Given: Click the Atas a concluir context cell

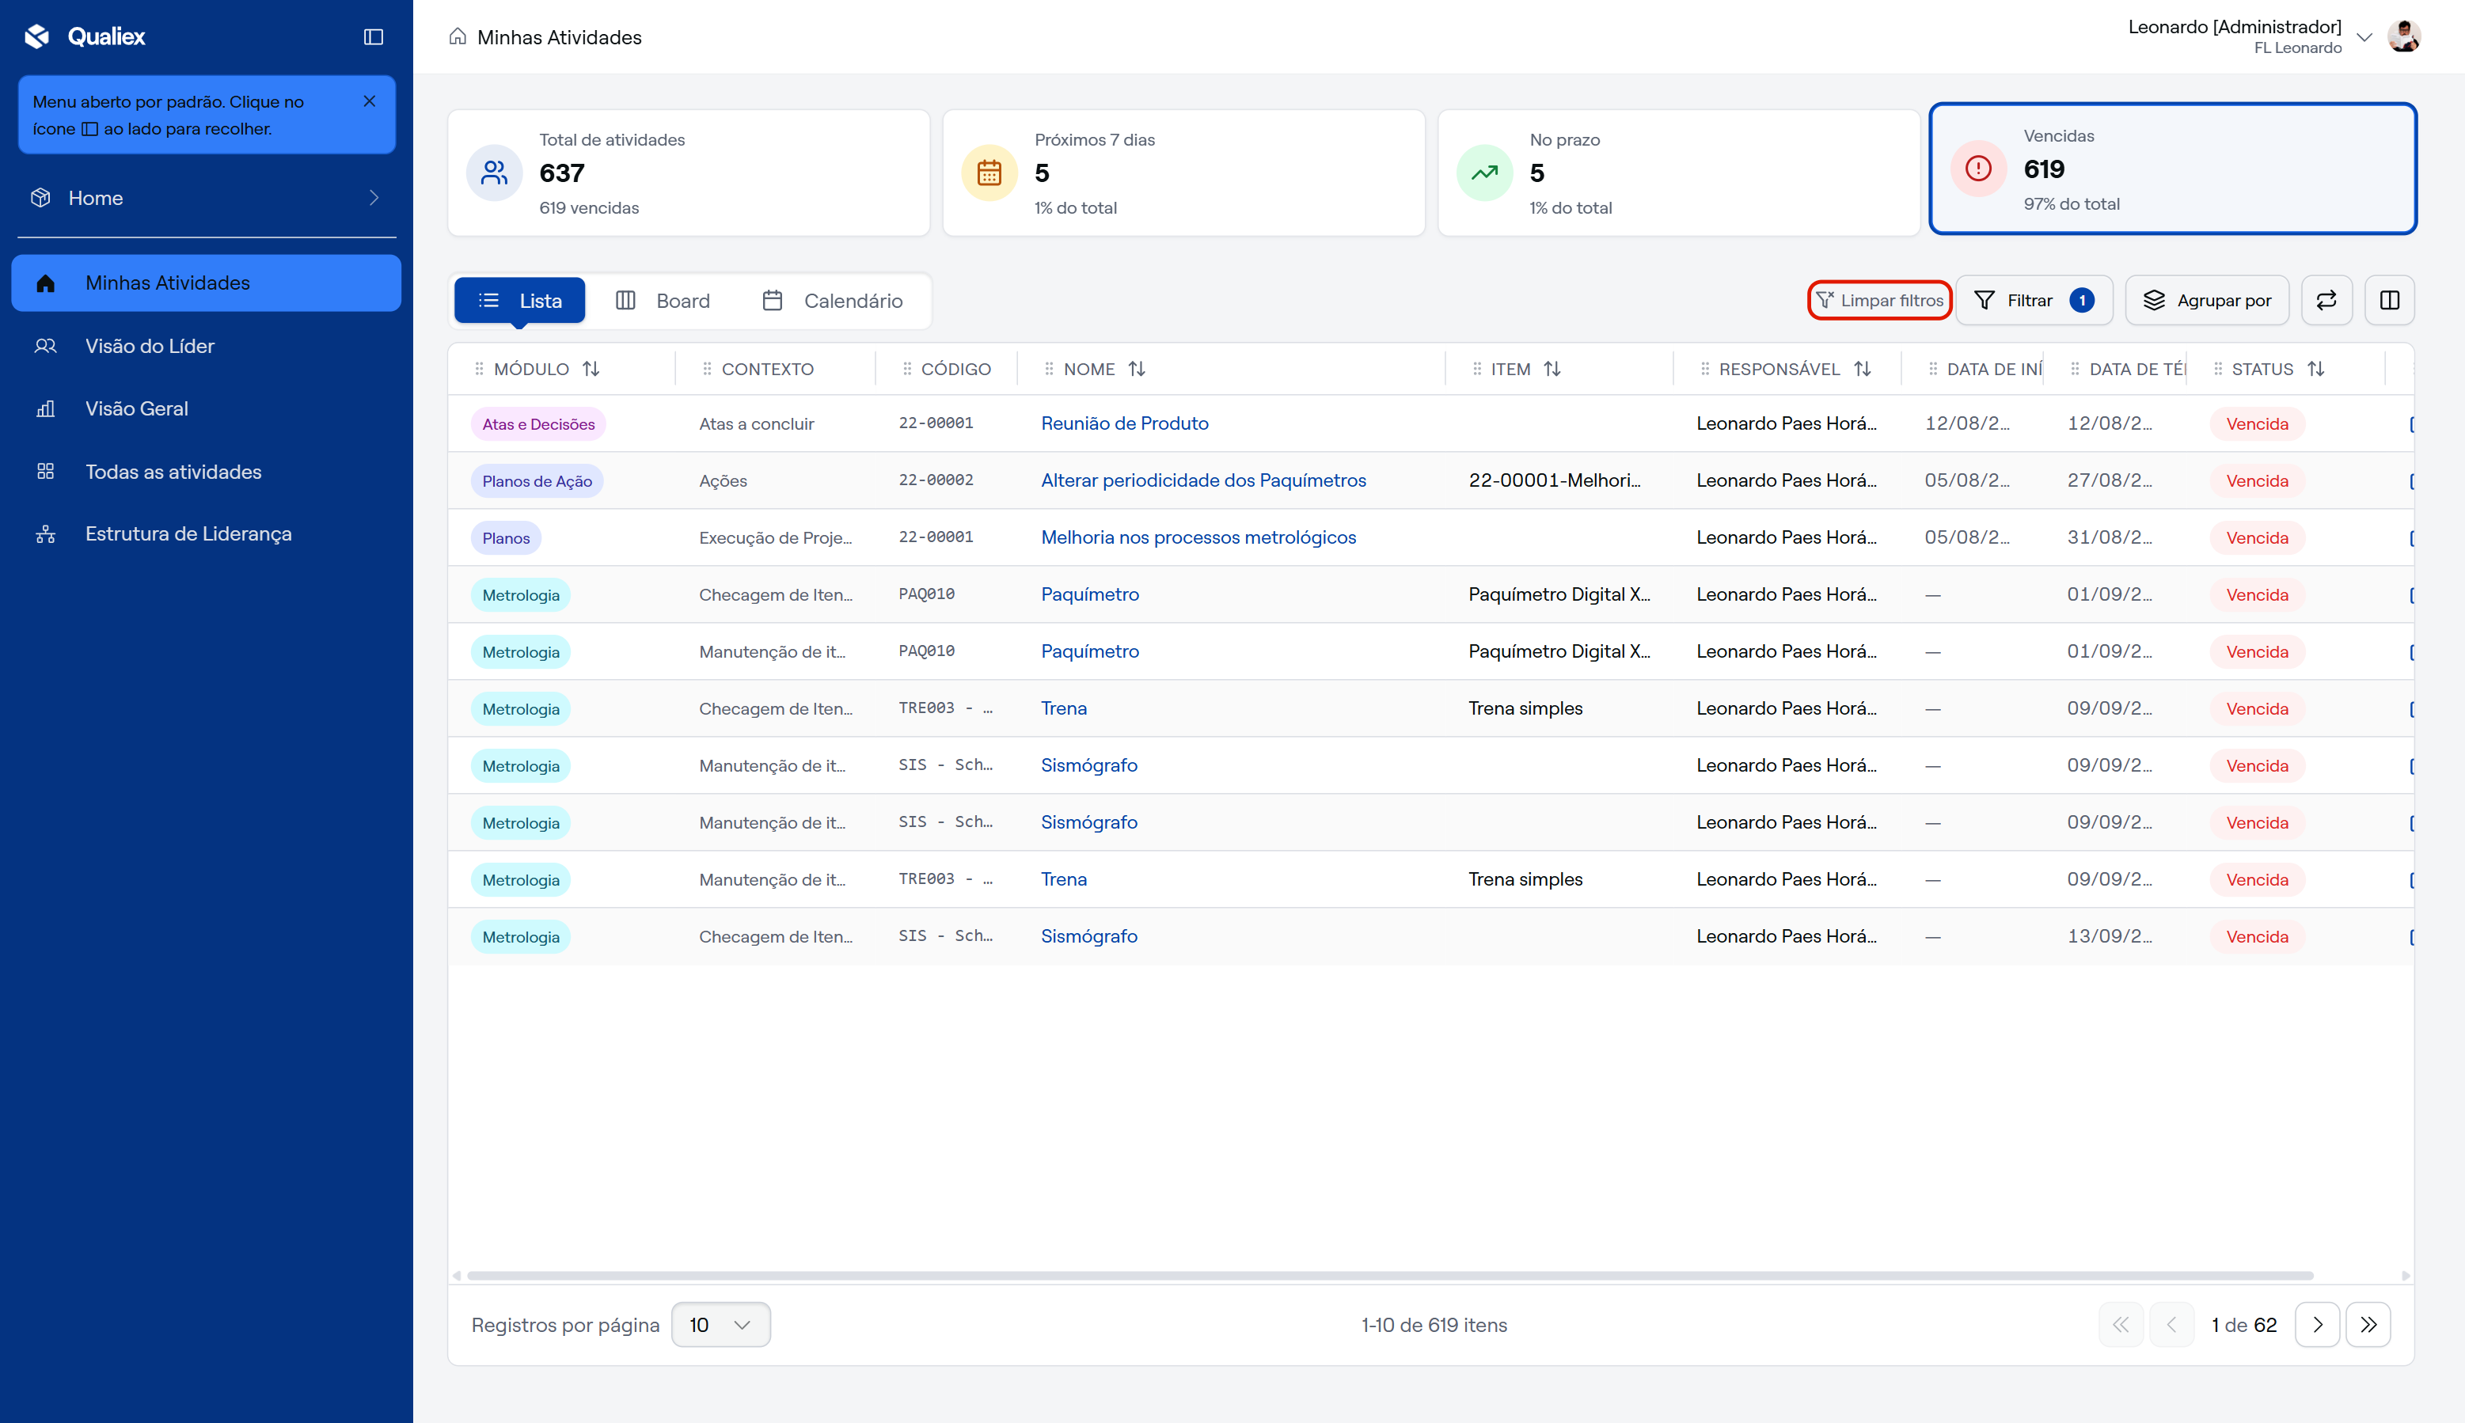Looking at the screenshot, I should pyautogui.click(x=757, y=423).
